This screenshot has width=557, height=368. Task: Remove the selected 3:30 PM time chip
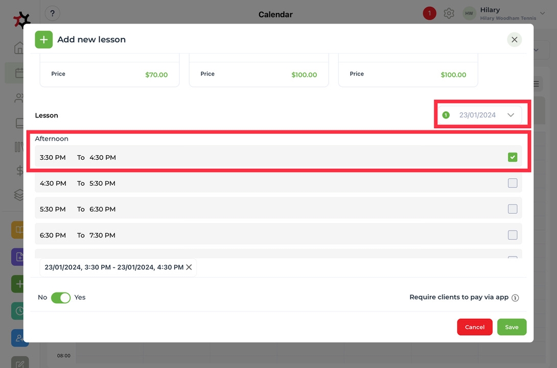pyautogui.click(x=189, y=267)
